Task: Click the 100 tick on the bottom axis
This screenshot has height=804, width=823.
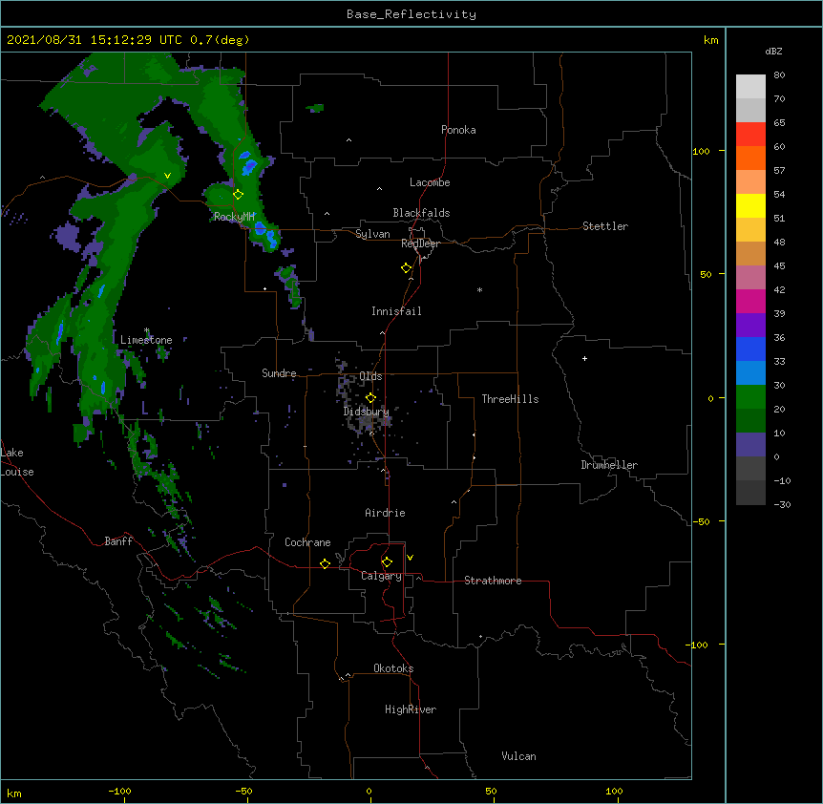Action: tap(614, 791)
